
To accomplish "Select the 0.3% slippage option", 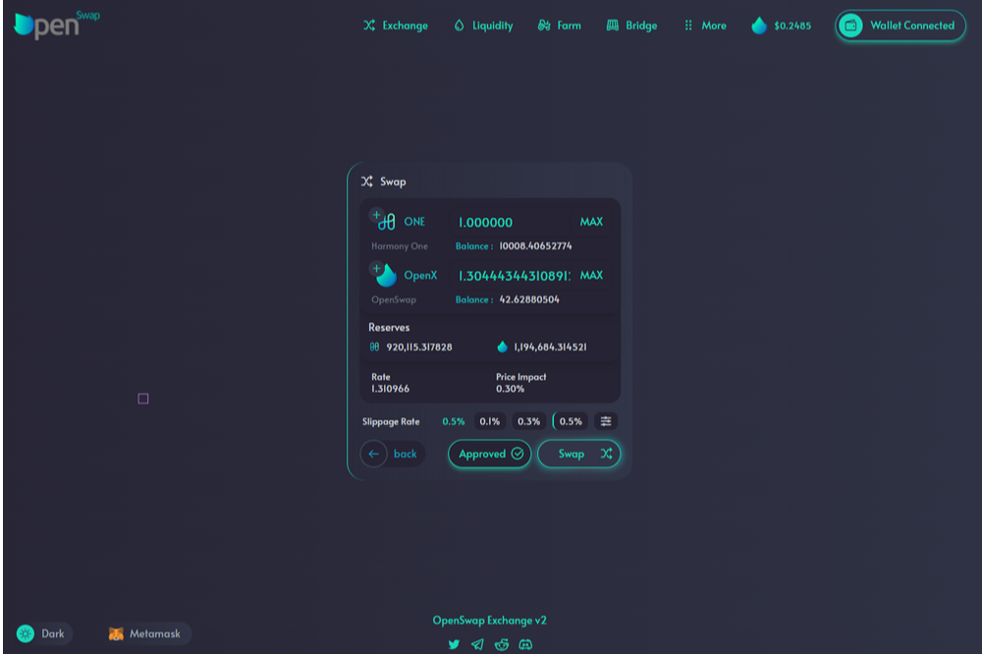I will pyautogui.click(x=527, y=420).
